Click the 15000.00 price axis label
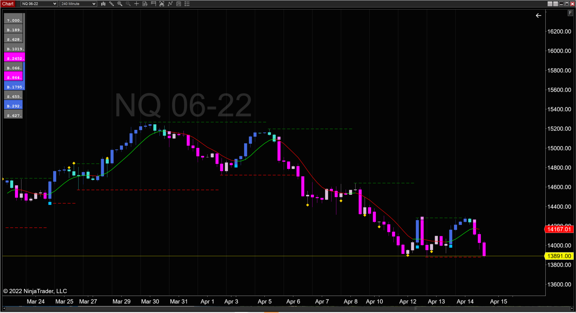This screenshot has width=576, height=313. point(559,148)
